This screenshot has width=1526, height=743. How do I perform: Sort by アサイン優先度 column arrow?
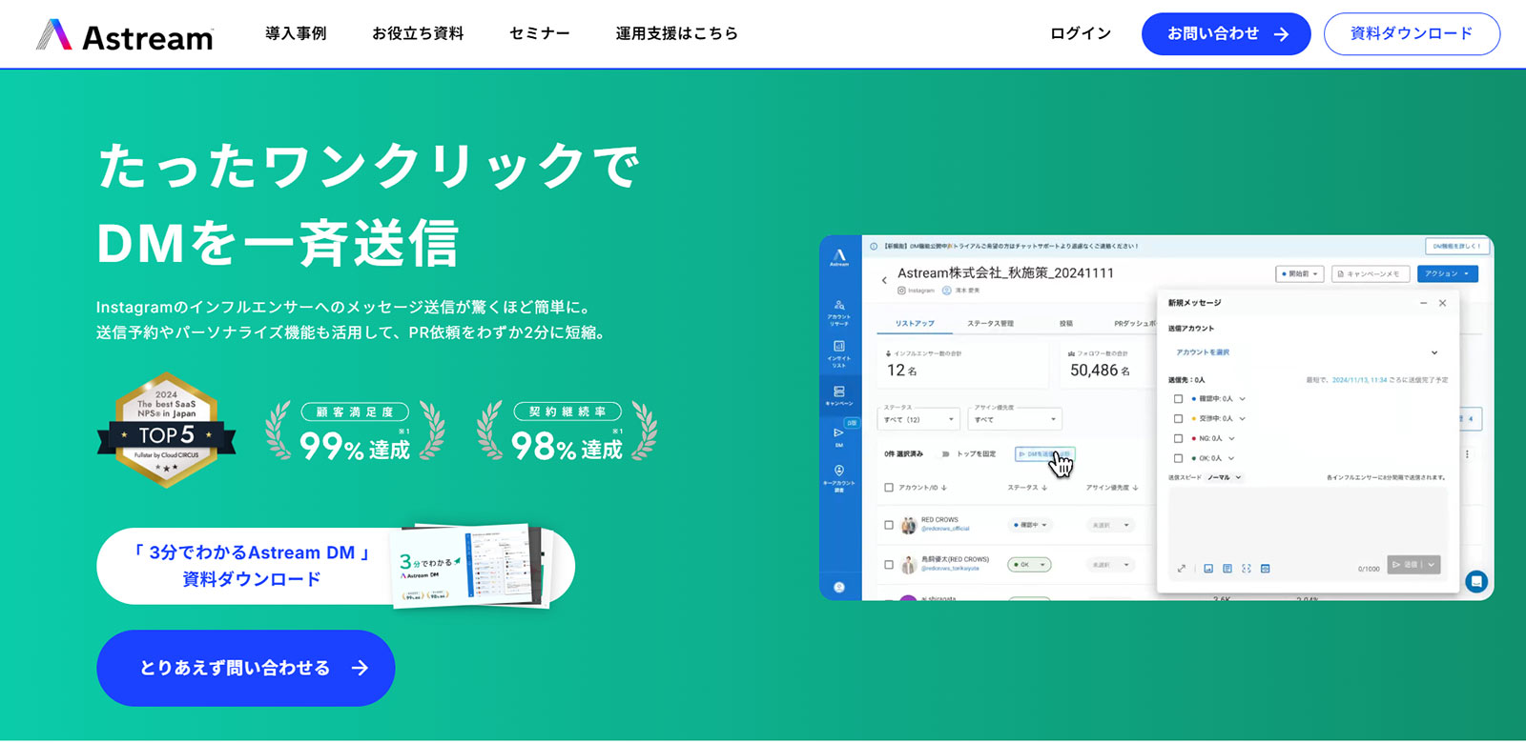click(x=1135, y=488)
